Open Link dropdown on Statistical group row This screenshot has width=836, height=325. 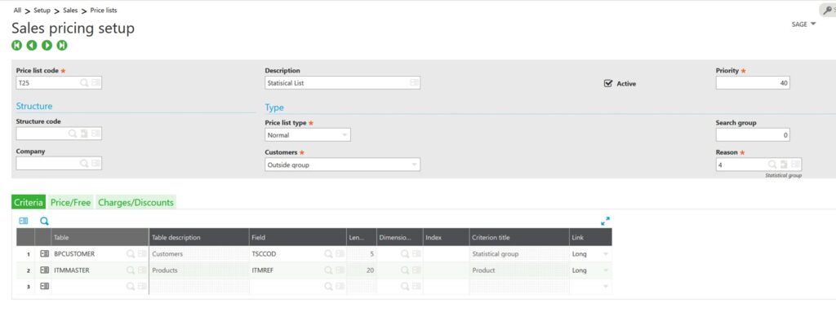605,254
